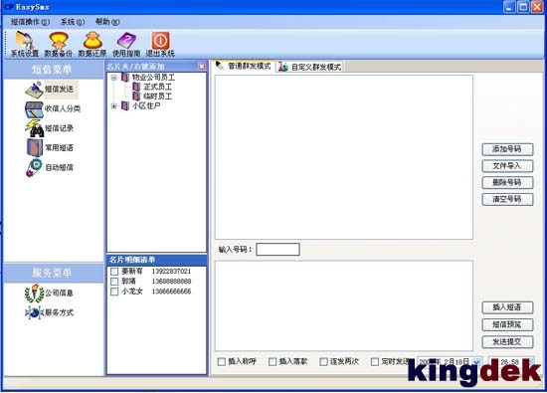
Task: Expand the 小区住户 tree node
Action: point(113,106)
